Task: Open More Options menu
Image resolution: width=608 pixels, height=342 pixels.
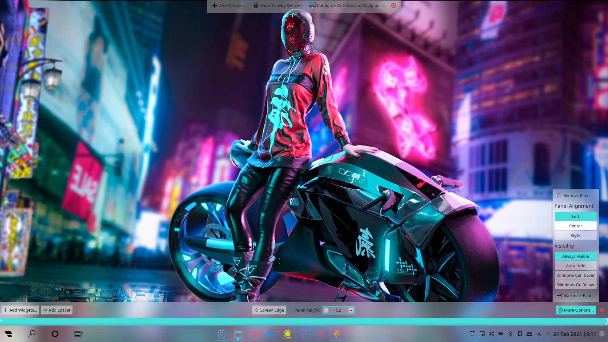Action: point(576,310)
